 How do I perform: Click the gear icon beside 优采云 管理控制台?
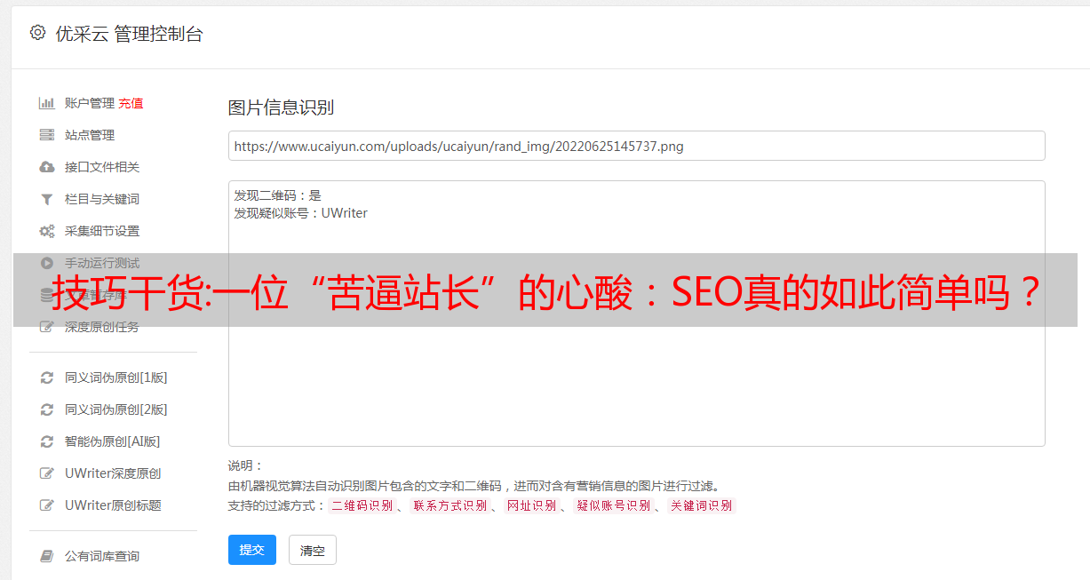pyautogui.click(x=37, y=33)
